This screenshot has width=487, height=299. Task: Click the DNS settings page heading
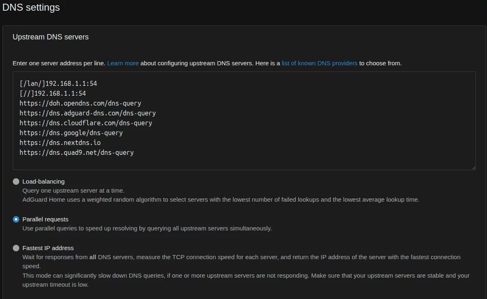(31, 7)
